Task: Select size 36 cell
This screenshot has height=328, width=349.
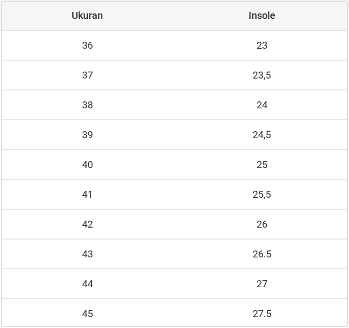Action: (87, 45)
